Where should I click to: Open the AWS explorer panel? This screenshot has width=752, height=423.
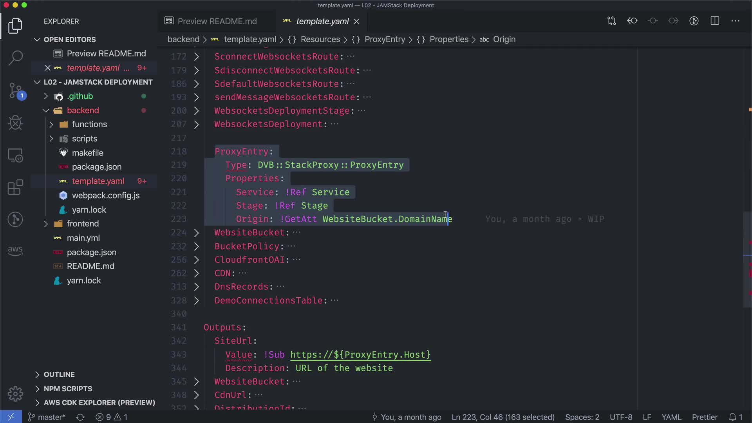click(15, 251)
